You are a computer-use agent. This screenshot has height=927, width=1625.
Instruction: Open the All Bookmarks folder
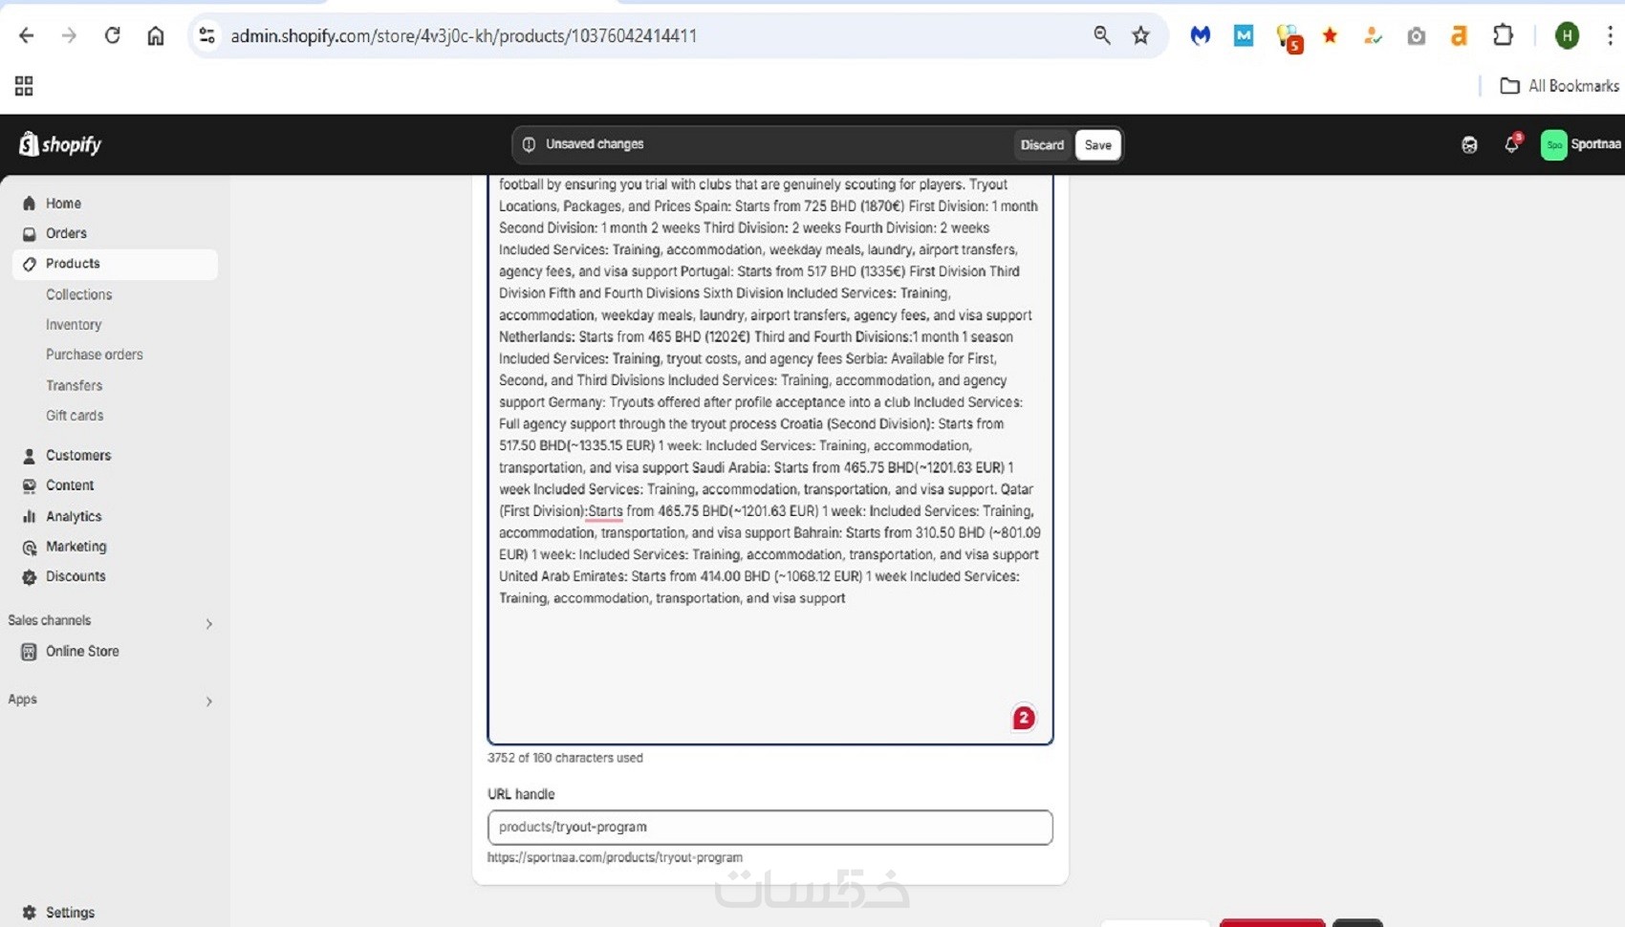[1559, 86]
